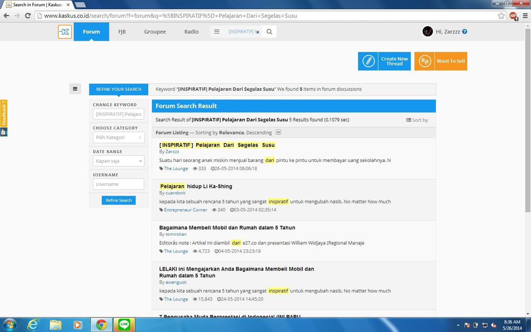Go back with the browser back arrow

[x=6, y=16]
